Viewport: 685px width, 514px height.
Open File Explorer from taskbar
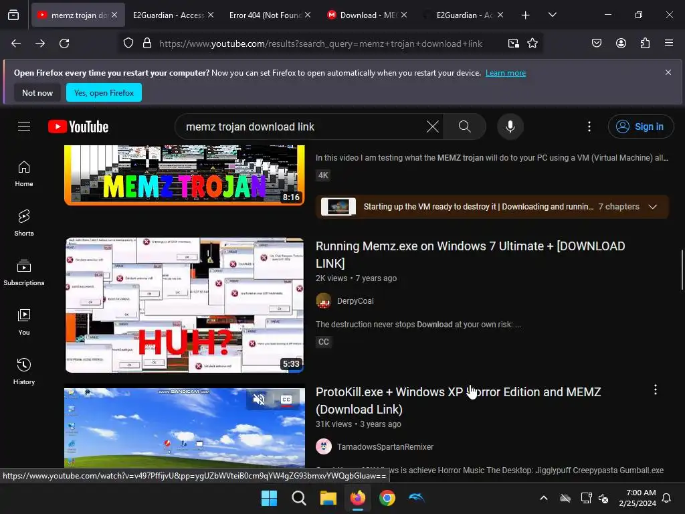point(328,498)
